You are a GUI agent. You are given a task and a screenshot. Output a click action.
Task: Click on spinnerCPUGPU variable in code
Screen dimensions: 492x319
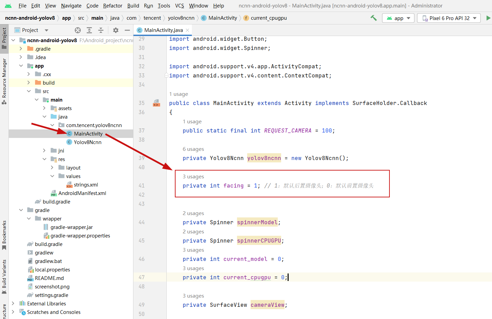pos(259,241)
